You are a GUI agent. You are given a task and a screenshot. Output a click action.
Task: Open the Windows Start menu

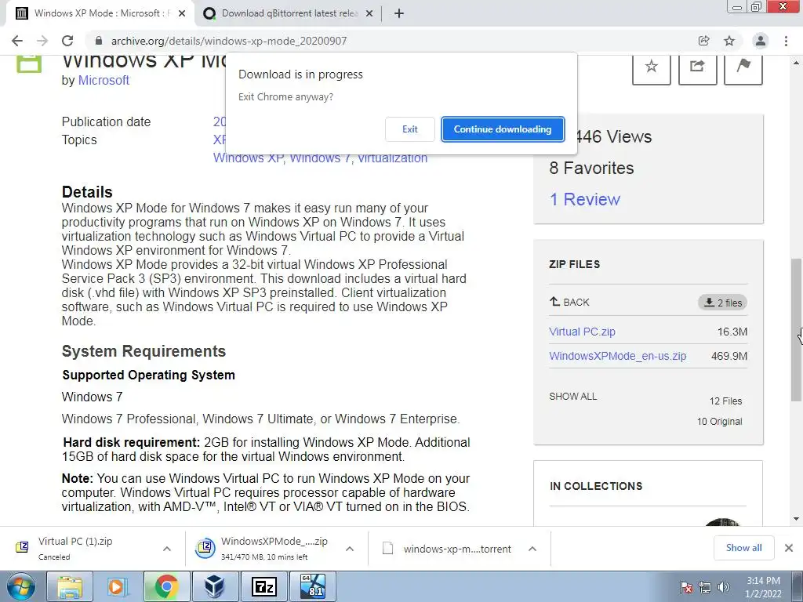[x=20, y=586]
